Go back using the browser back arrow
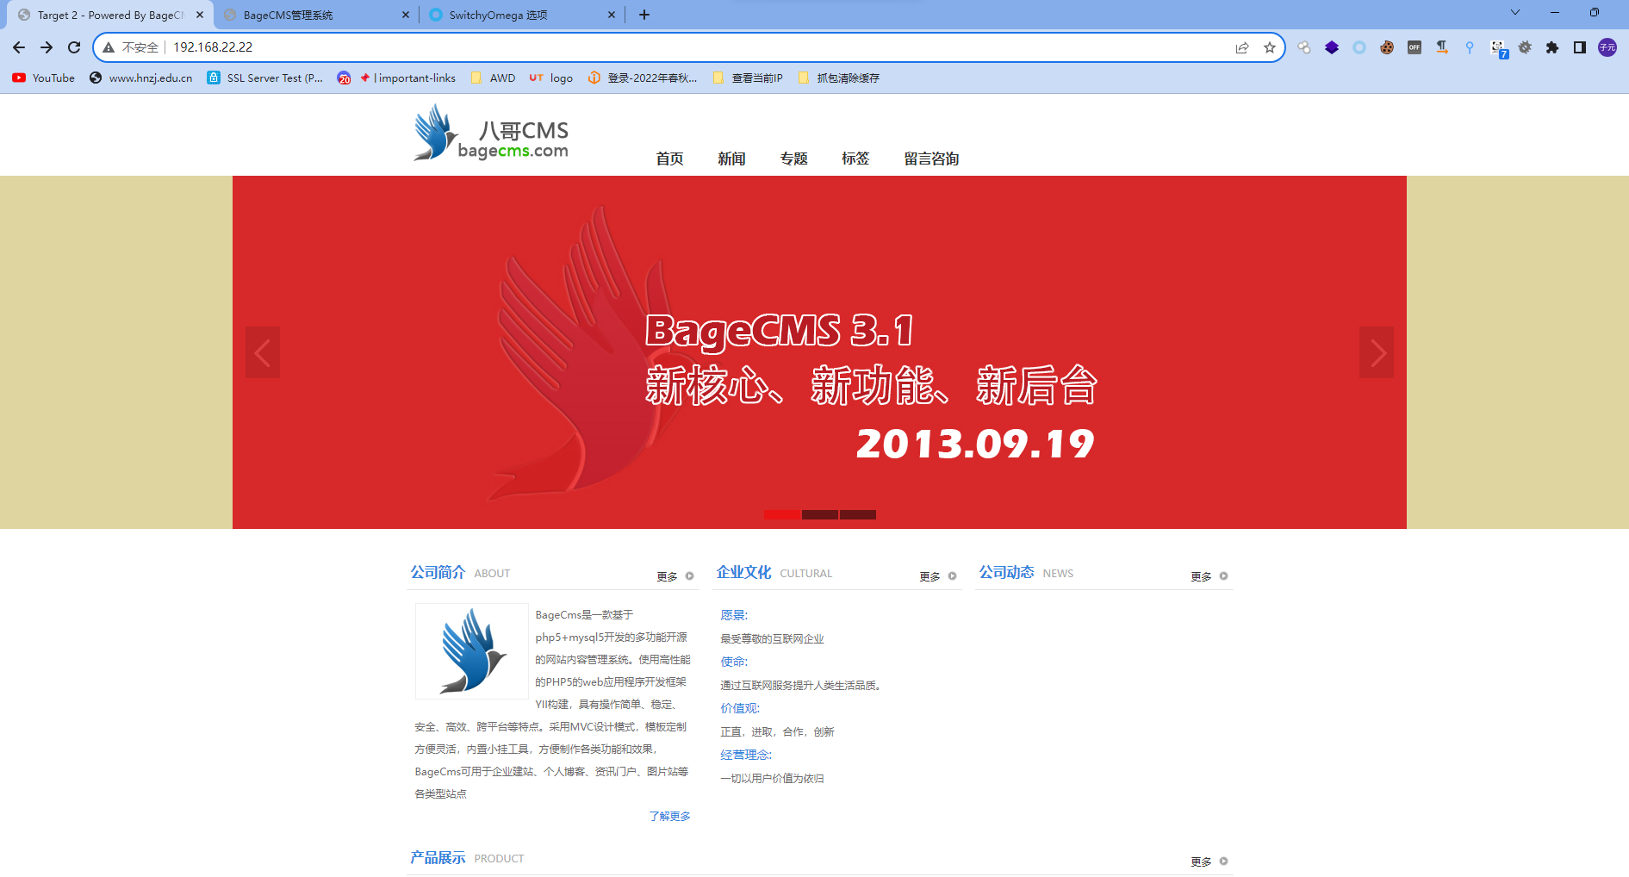The width and height of the screenshot is (1629, 877). point(19,47)
